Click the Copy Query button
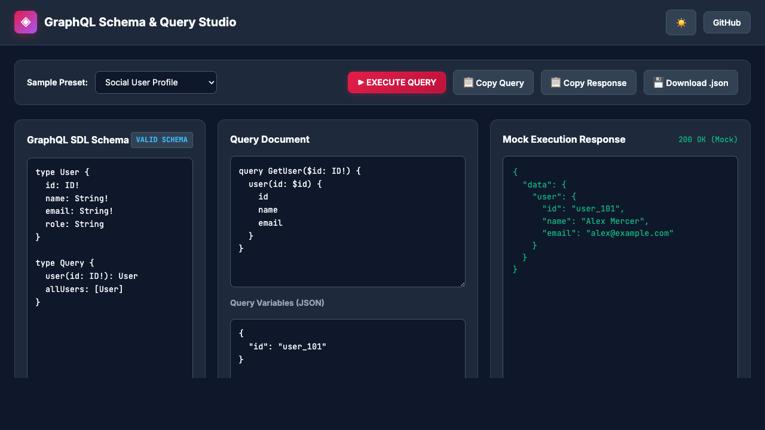 (493, 82)
